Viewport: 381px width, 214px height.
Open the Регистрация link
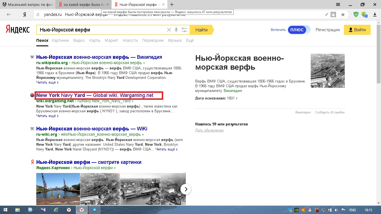[x=328, y=30]
